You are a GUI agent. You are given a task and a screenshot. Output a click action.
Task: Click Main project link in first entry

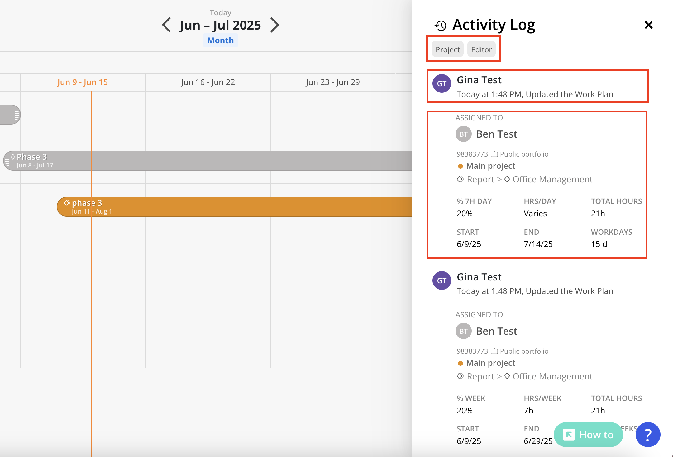click(x=490, y=166)
